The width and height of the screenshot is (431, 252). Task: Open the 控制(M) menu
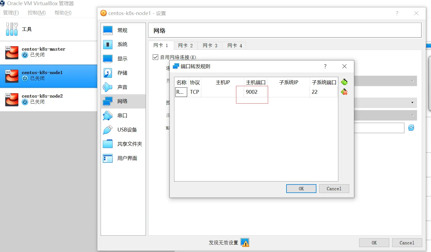pos(37,13)
